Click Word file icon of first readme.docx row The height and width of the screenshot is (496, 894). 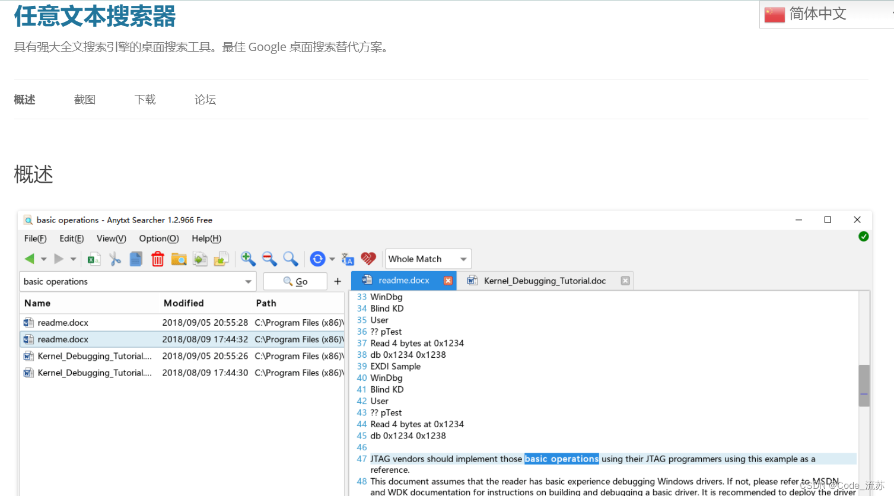28,323
